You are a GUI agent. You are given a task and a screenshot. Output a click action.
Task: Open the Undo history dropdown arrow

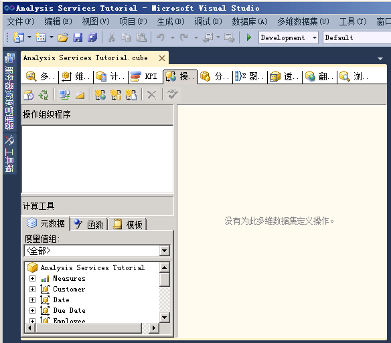[172, 37]
